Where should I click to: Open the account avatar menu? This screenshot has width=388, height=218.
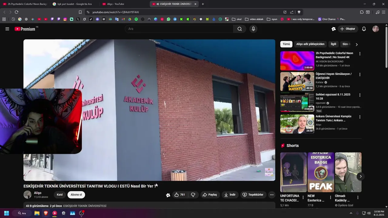376,29
